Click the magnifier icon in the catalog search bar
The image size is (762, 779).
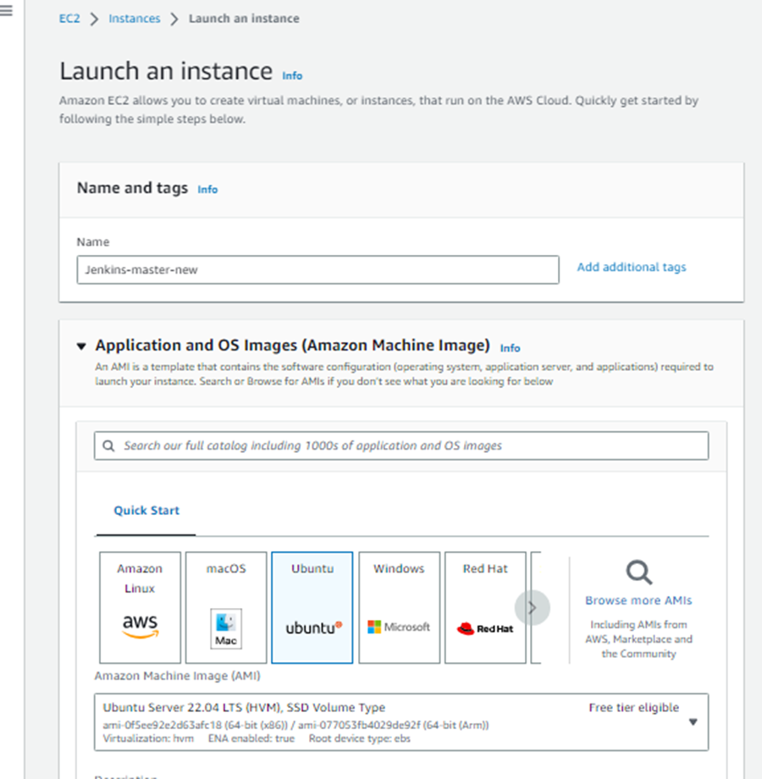click(x=107, y=445)
